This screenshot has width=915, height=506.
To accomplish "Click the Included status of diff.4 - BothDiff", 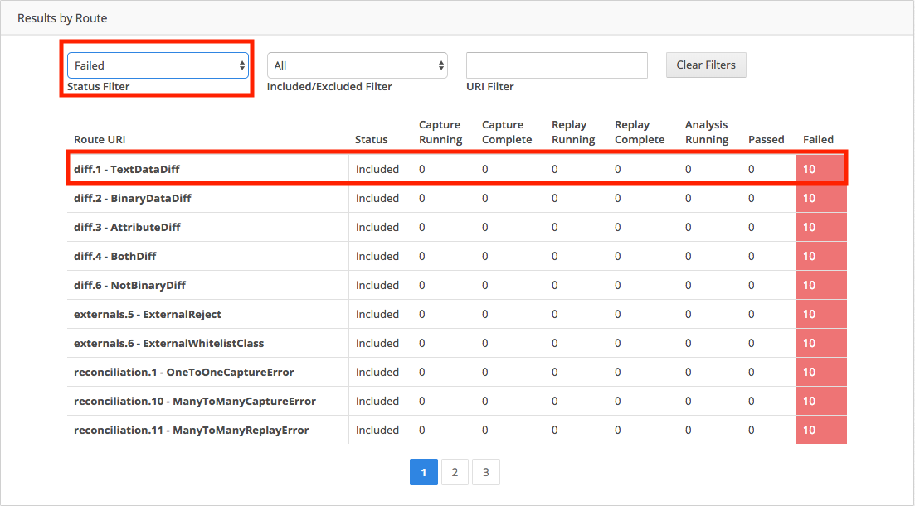I will (x=377, y=256).
